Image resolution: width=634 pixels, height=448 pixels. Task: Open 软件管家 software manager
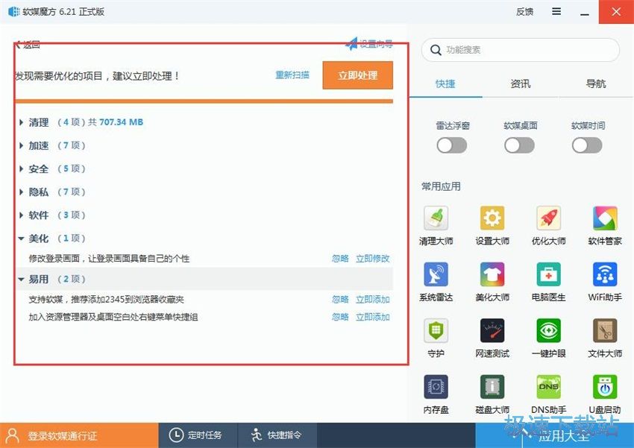(605, 218)
